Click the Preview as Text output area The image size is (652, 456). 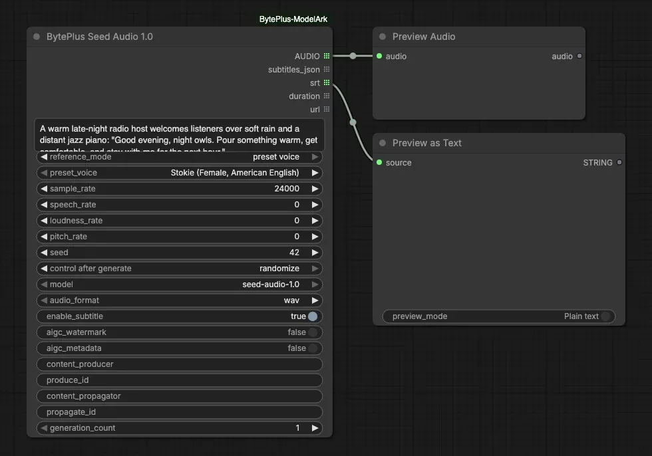[498, 239]
